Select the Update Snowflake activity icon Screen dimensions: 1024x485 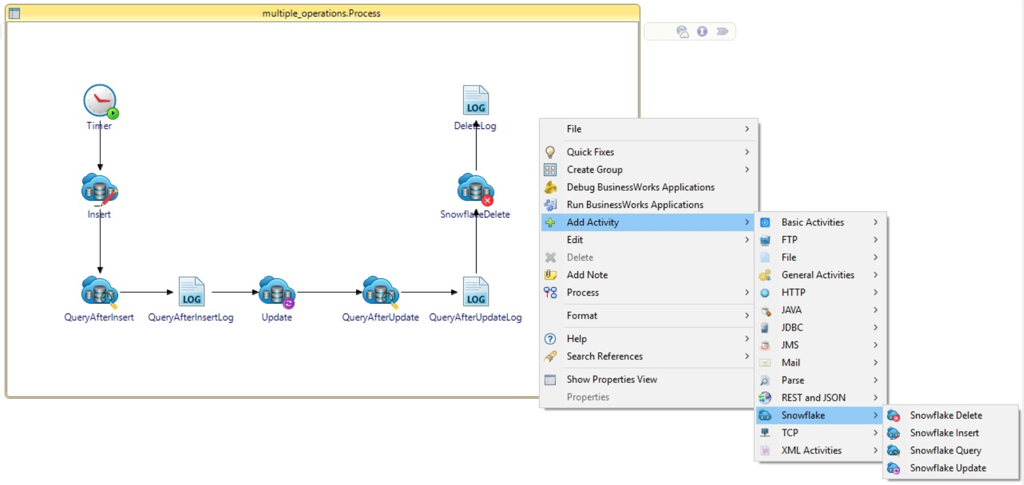tap(277, 292)
